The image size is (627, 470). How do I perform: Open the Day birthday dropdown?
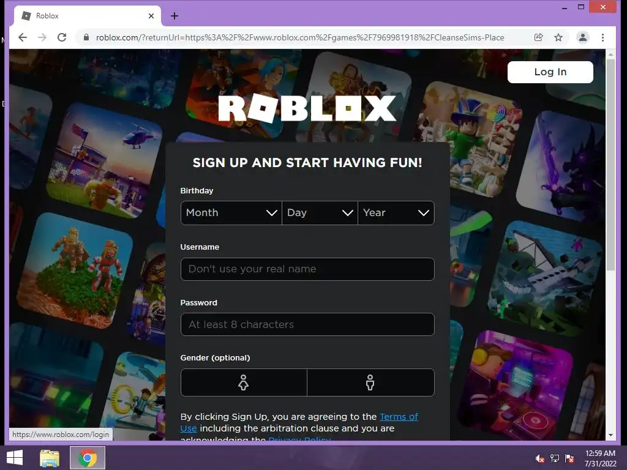(x=320, y=212)
